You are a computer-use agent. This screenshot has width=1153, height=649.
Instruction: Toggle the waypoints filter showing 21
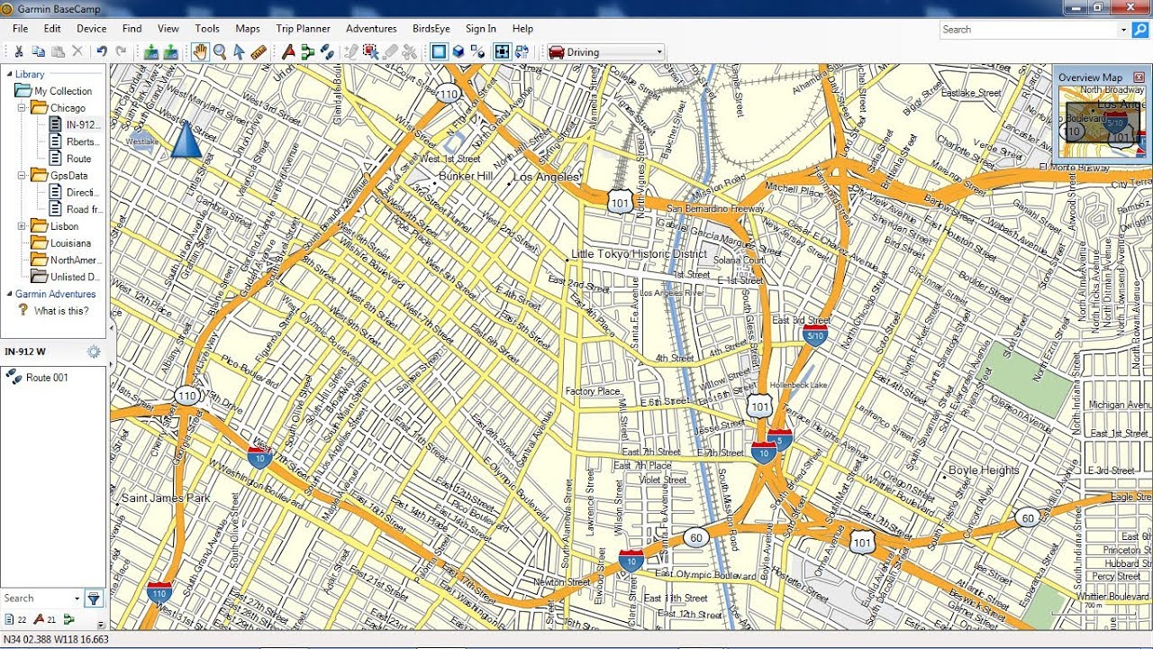tap(45, 619)
